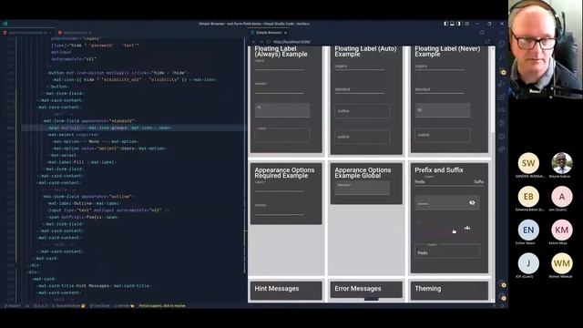Reload the Simple Browser page
Screen dimensions: 583x328
[x=269, y=42]
